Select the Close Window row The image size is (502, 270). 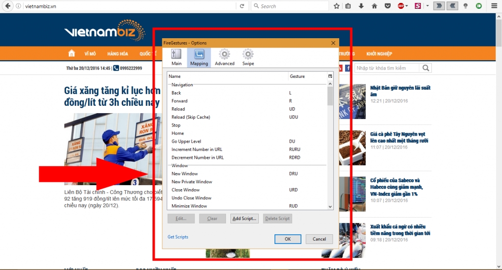(x=247, y=190)
